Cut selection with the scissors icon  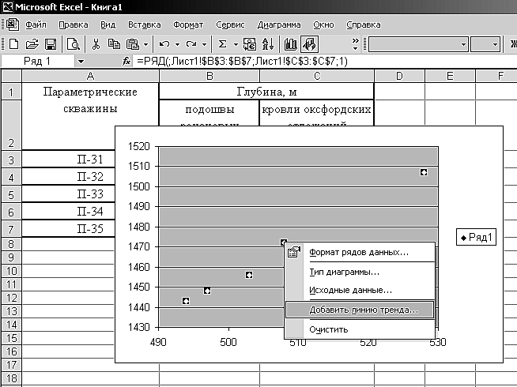click(96, 43)
